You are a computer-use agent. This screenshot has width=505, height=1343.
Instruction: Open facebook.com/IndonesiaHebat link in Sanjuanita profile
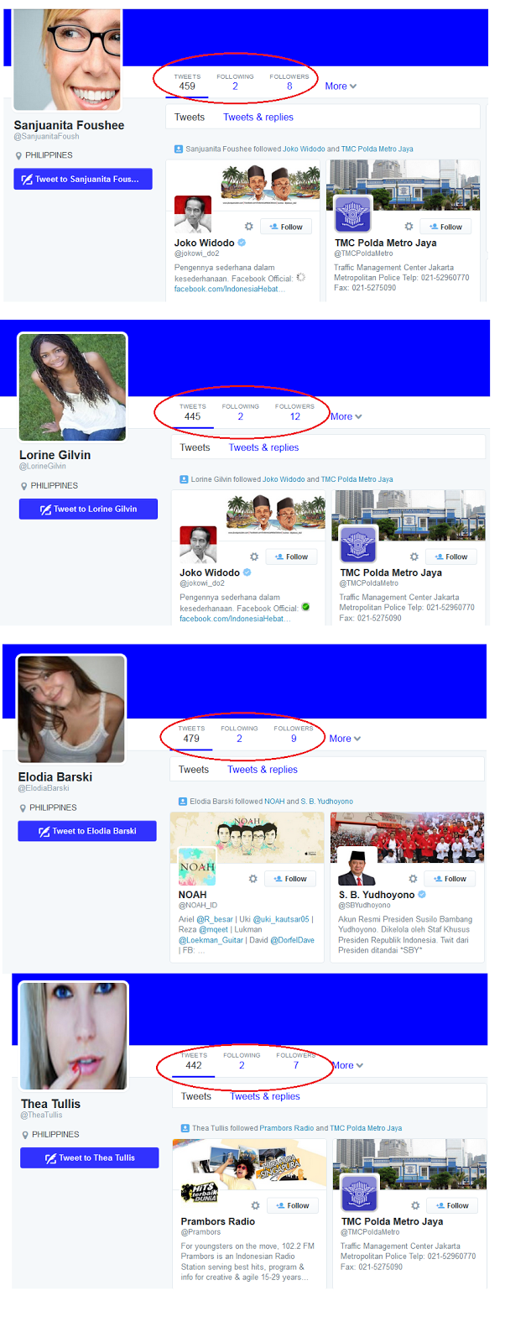(x=229, y=289)
